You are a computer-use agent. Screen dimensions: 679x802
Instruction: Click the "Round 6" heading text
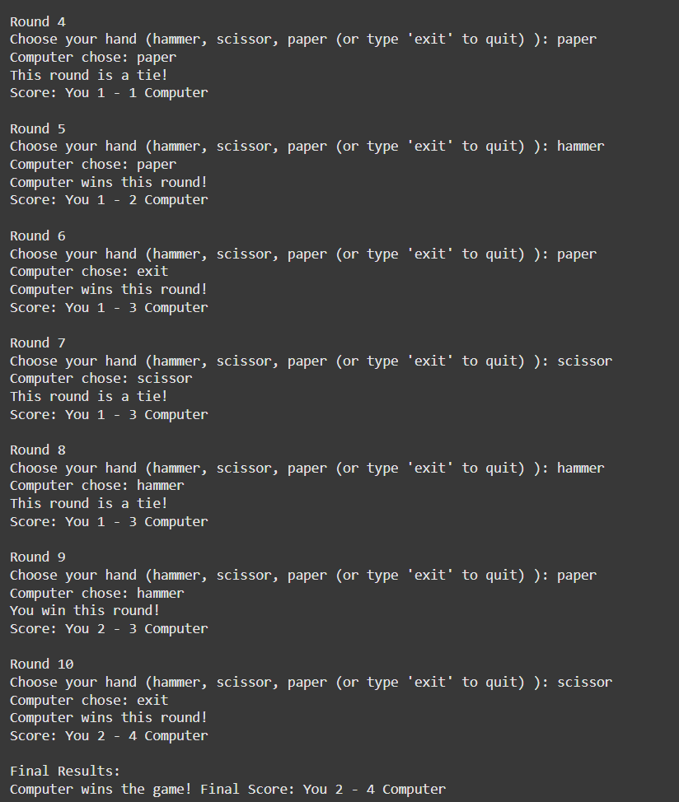pyautogui.click(x=38, y=235)
